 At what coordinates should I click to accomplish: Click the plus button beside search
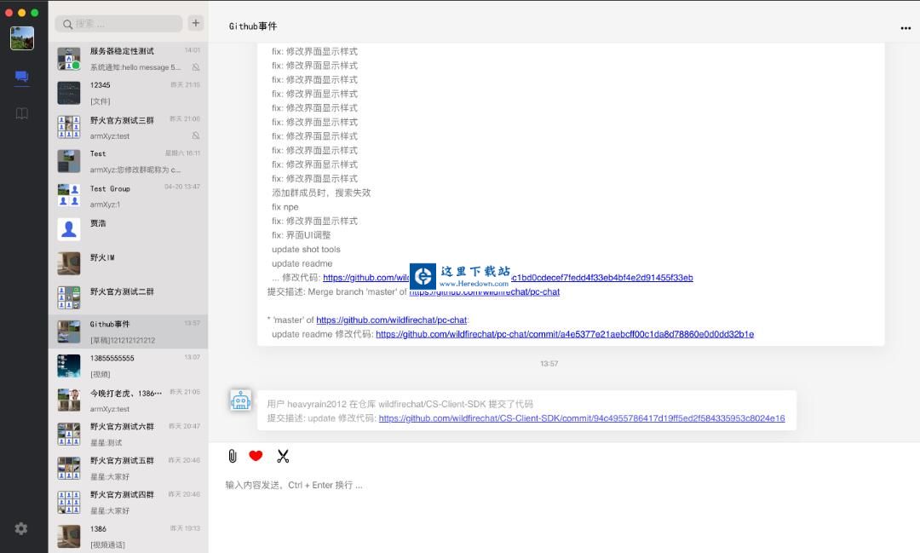[x=196, y=23]
